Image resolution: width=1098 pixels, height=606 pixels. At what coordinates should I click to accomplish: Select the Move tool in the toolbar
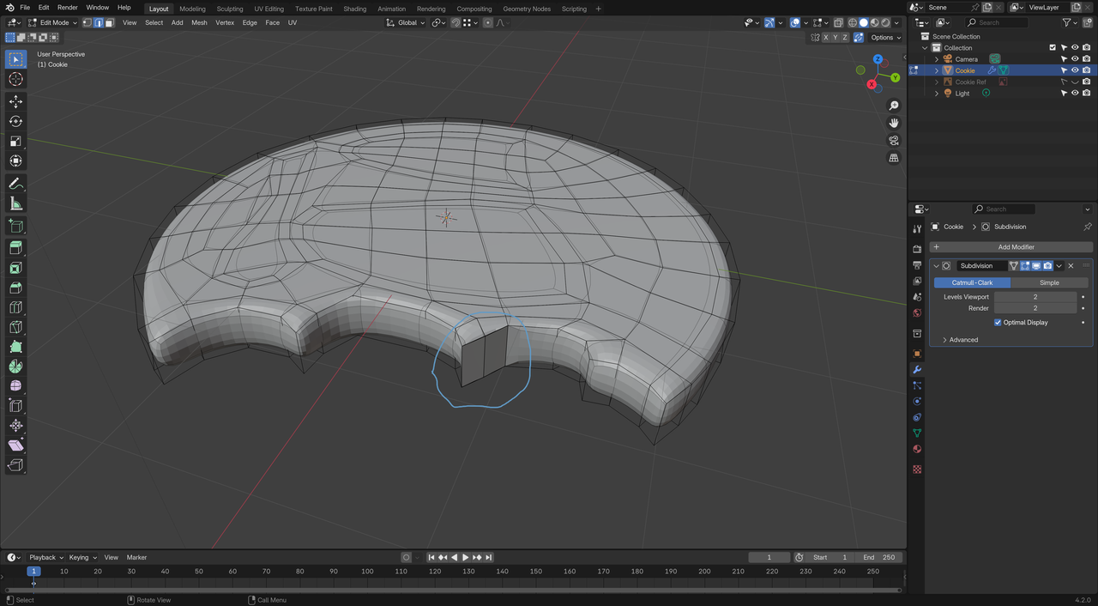pos(15,101)
